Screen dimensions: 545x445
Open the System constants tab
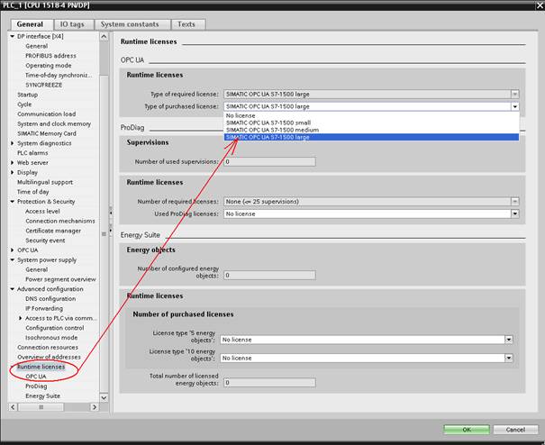click(x=132, y=24)
